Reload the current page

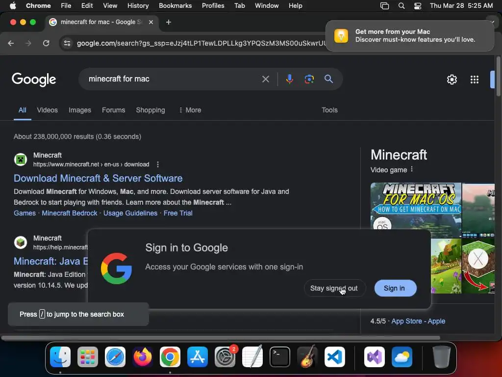pyautogui.click(x=46, y=43)
